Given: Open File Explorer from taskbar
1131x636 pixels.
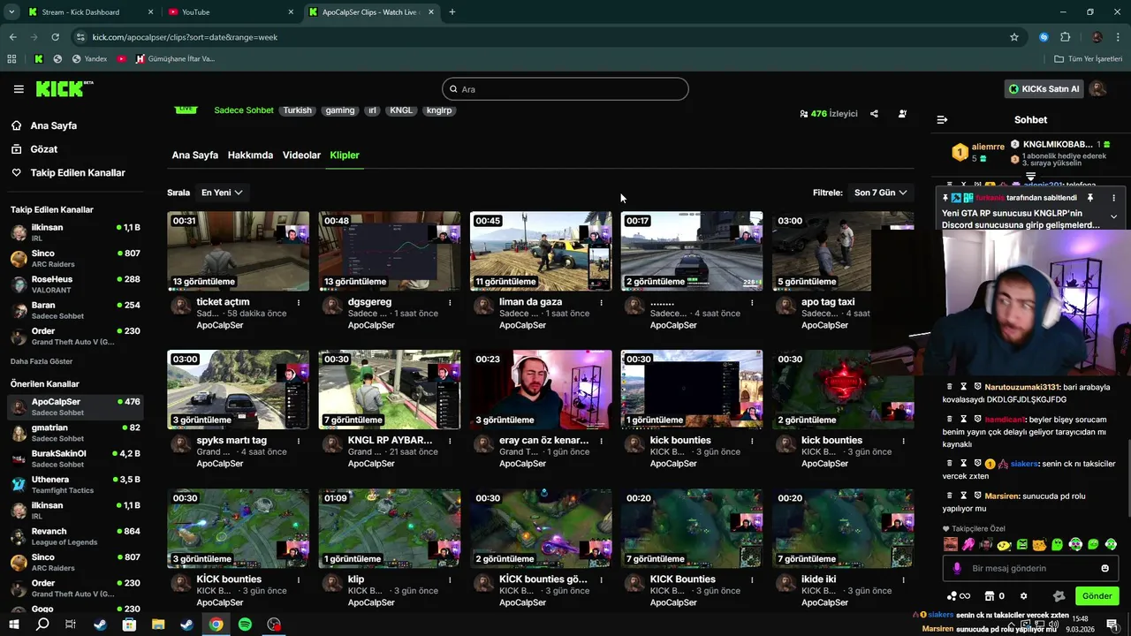Looking at the screenshot, I should click(x=158, y=625).
